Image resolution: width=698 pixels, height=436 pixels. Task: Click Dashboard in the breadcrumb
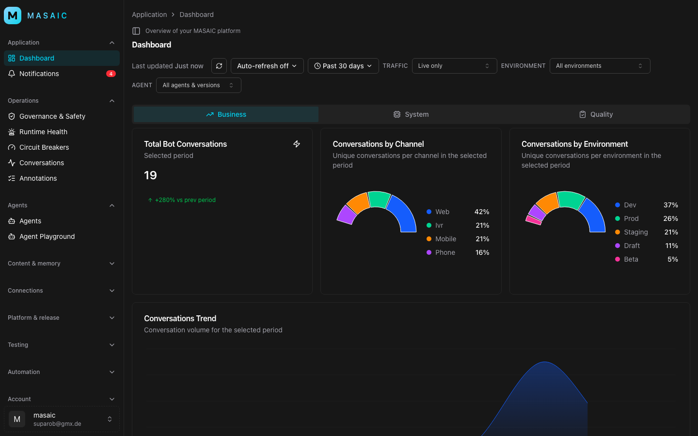point(196,15)
